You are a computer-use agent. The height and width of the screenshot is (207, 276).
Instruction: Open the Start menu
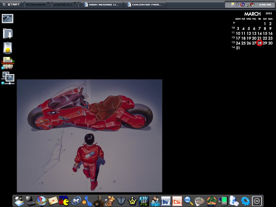[11, 5]
